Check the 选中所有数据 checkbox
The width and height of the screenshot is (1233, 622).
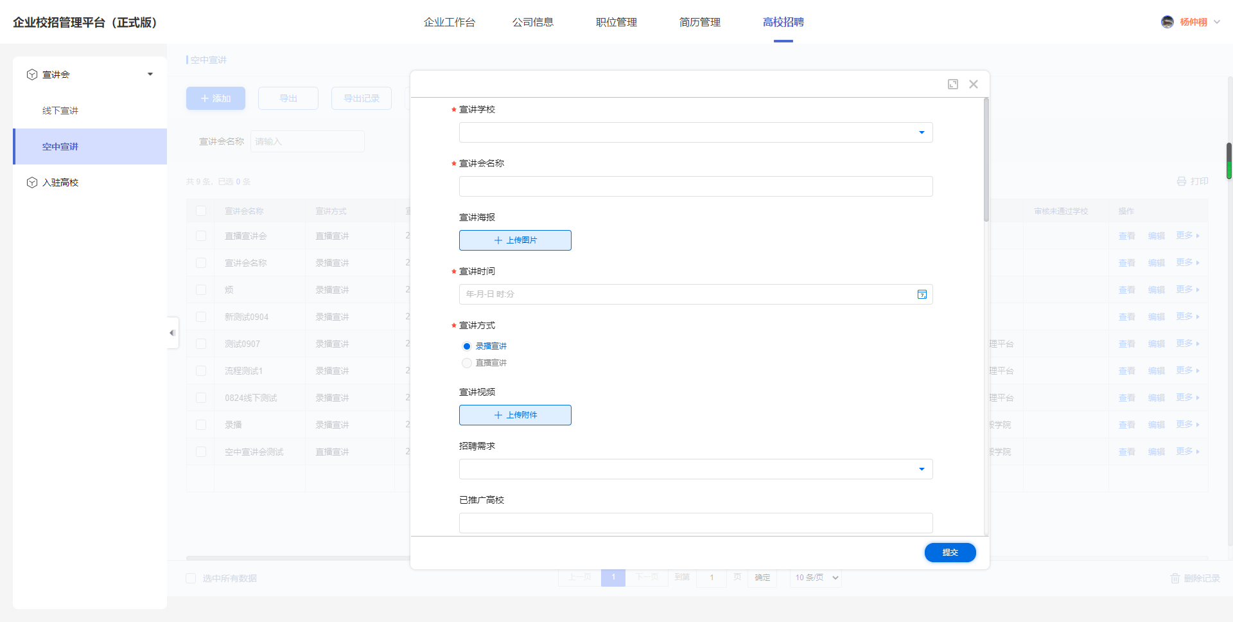pyautogui.click(x=191, y=578)
